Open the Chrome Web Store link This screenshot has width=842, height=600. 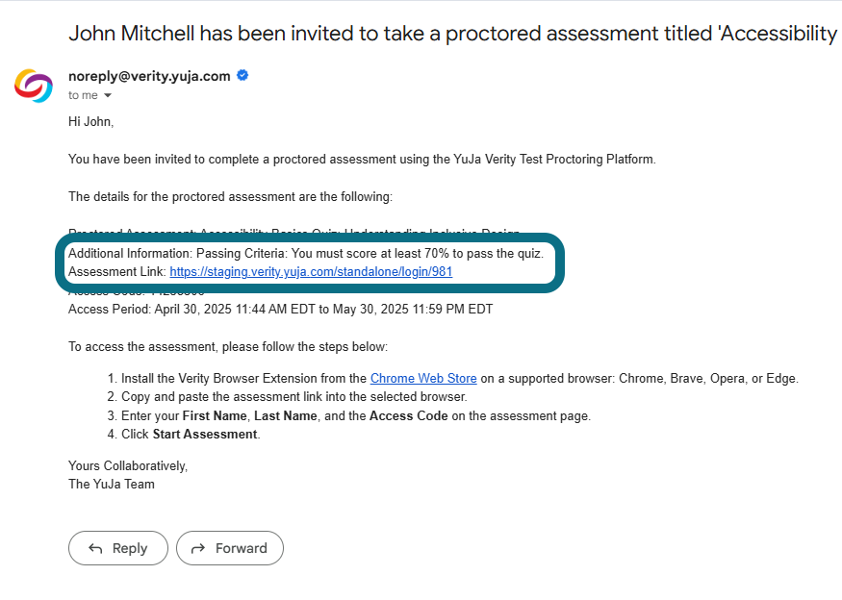click(x=423, y=378)
